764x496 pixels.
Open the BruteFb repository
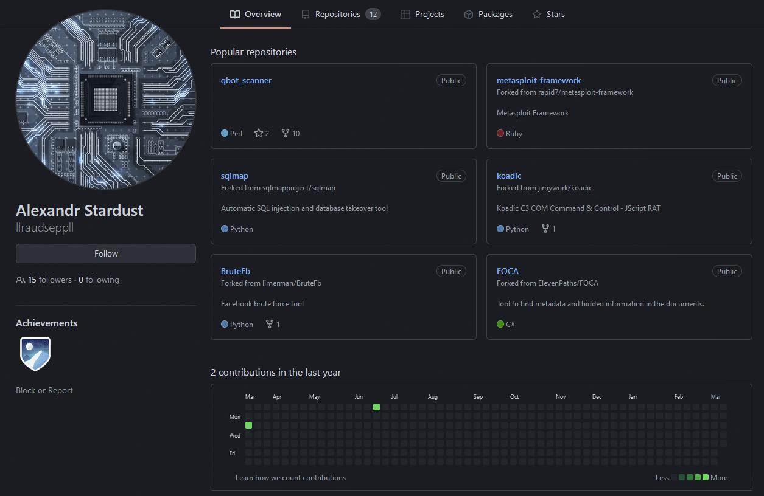236,271
